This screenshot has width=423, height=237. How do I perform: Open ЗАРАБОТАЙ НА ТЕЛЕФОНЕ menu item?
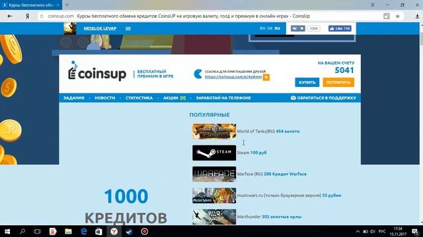point(223,98)
